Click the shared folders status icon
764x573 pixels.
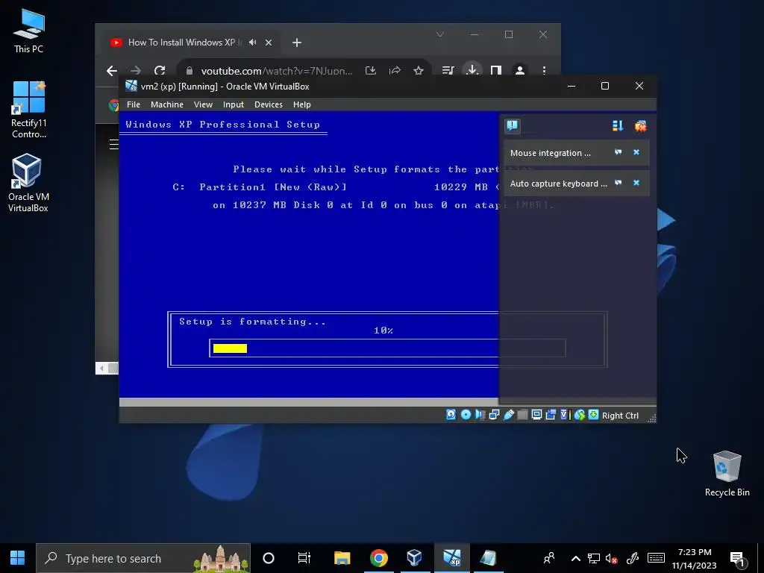pyautogui.click(x=522, y=415)
